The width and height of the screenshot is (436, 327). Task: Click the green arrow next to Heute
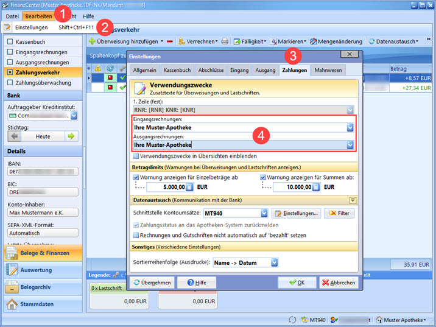pos(72,136)
